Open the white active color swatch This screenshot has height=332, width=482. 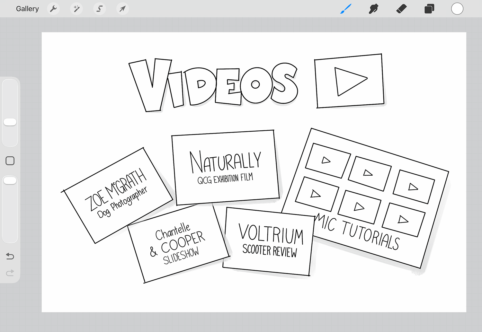457,9
